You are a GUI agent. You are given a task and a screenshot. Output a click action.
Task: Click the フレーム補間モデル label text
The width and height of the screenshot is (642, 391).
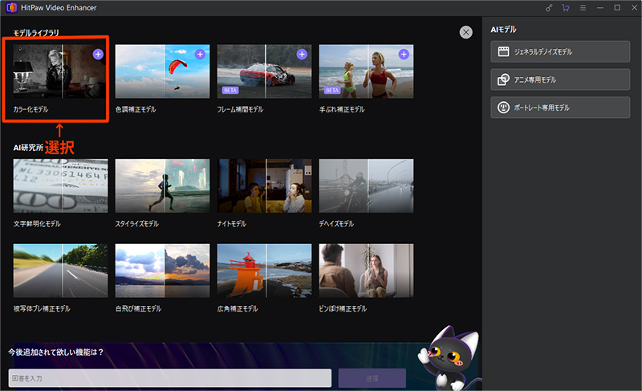tap(240, 109)
